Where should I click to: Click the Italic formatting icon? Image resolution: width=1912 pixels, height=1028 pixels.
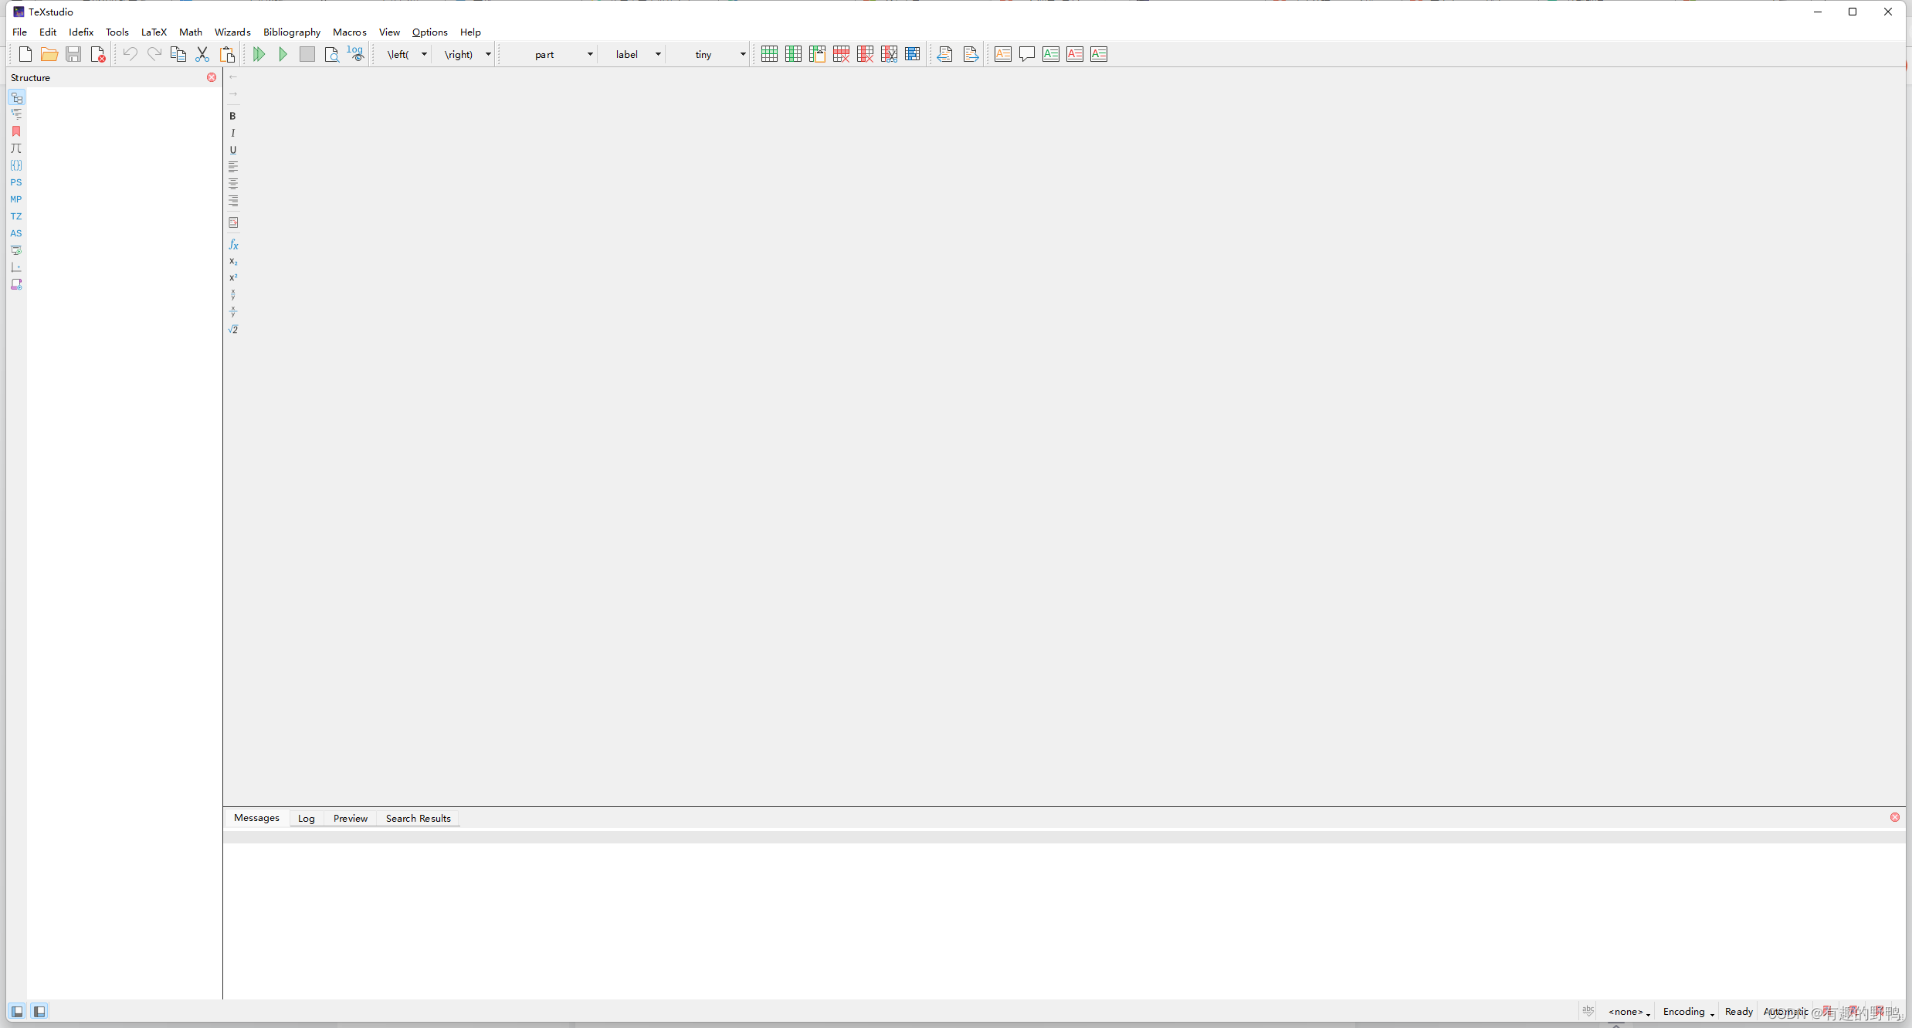233,131
